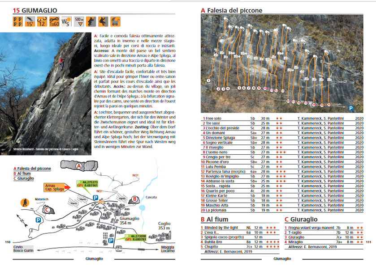Click crag marker A on the map
This screenshot has height=266, width=376.
(x=79, y=166)
